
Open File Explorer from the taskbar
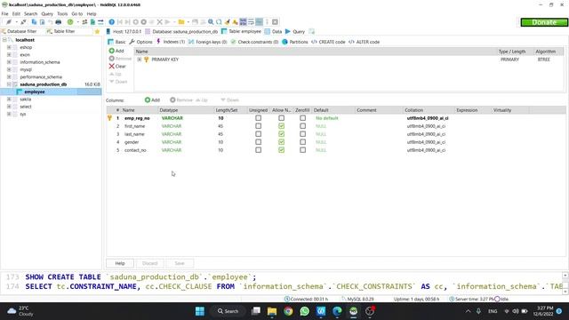coord(272,311)
